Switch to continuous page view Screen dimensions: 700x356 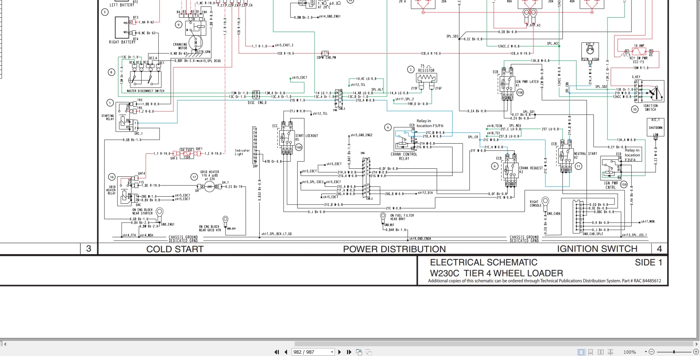pos(591,352)
